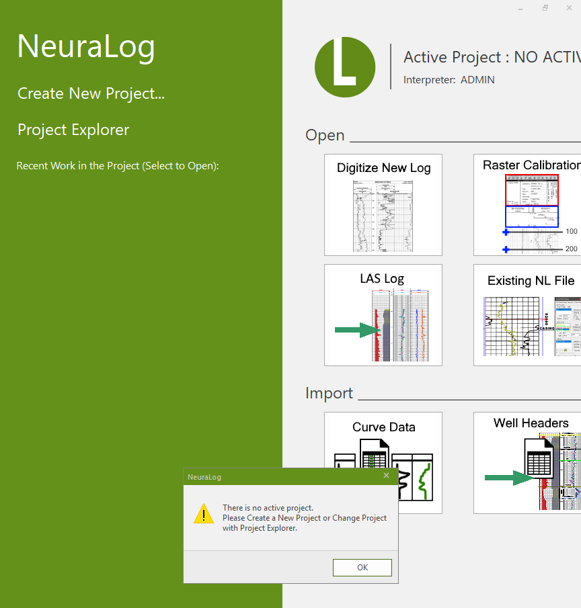Screen dimensions: 581x608
Task: Click the Import section heading
Action: coord(329,393)
